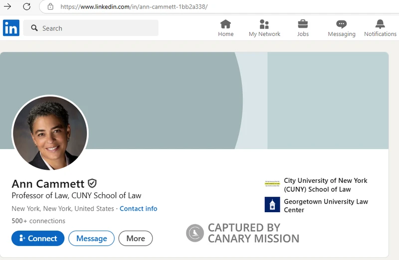This screenshot has width=399, height=260.
Task: Open the Contact info link
Action: (x=139, y=208)
